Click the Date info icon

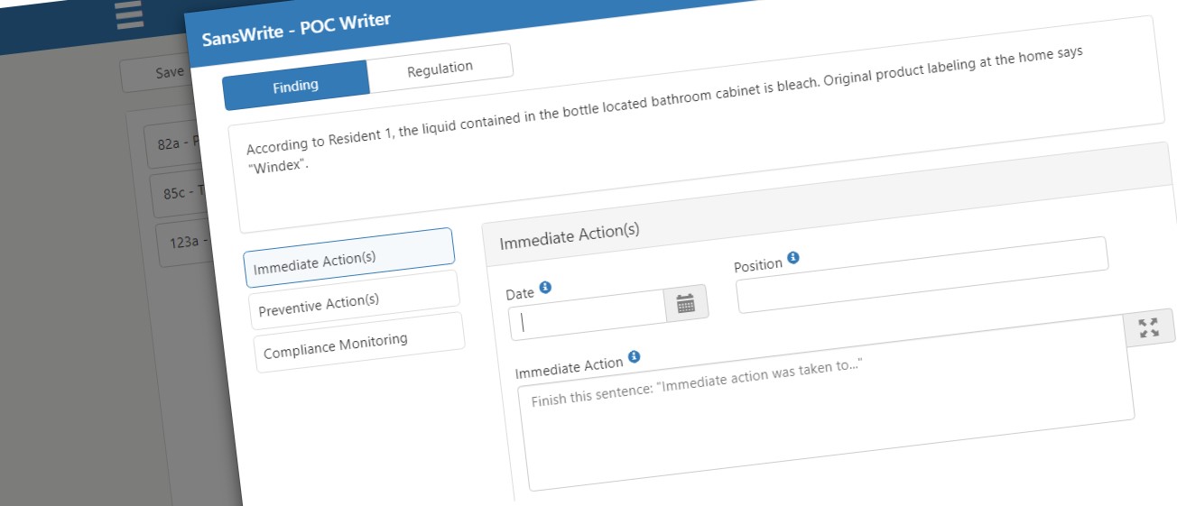[x=545, y=288]
